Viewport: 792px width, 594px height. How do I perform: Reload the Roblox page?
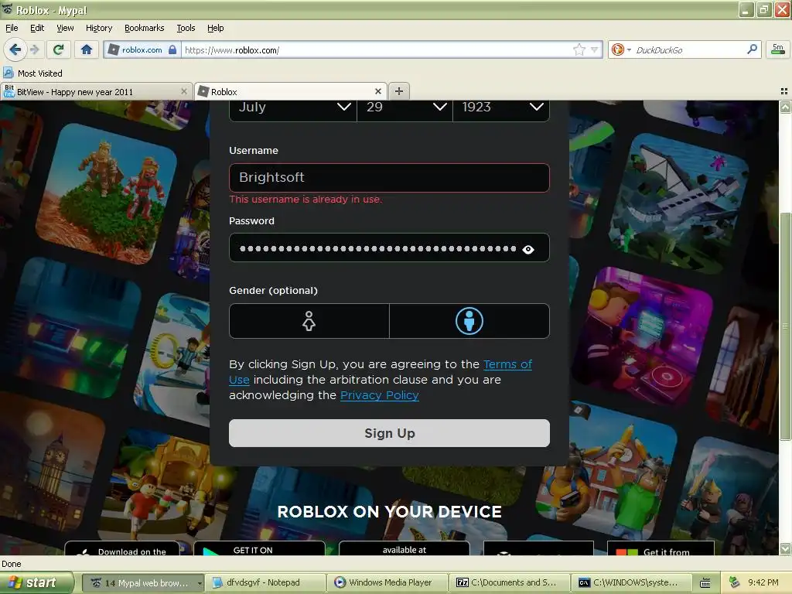(x=58, y=49)
